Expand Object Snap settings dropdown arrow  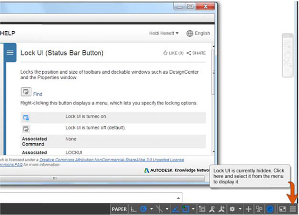(x=193, y=209)
